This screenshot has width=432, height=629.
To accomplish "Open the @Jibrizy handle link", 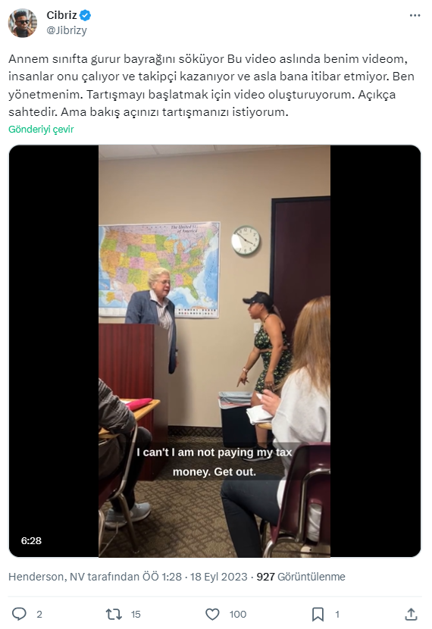I will point(67,30).
